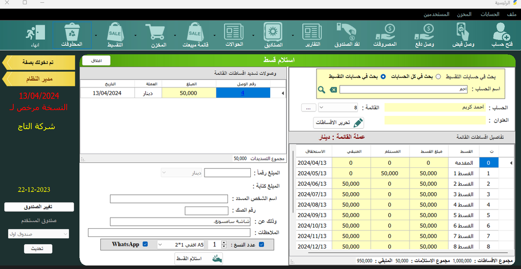Increase copies count with up spinner arrow
Image resolution: width=521 pixels, height=269 pixels.
pos(224,243)
